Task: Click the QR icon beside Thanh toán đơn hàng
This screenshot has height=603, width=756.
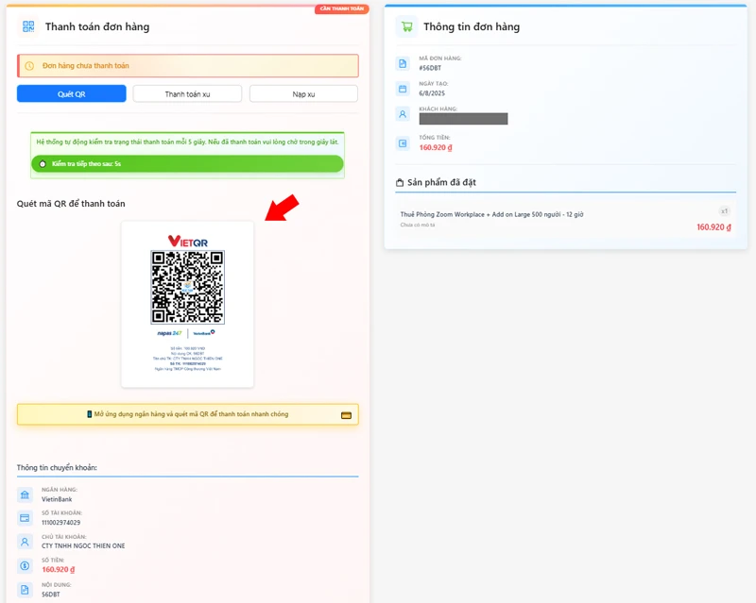Action: pos(27,25)
